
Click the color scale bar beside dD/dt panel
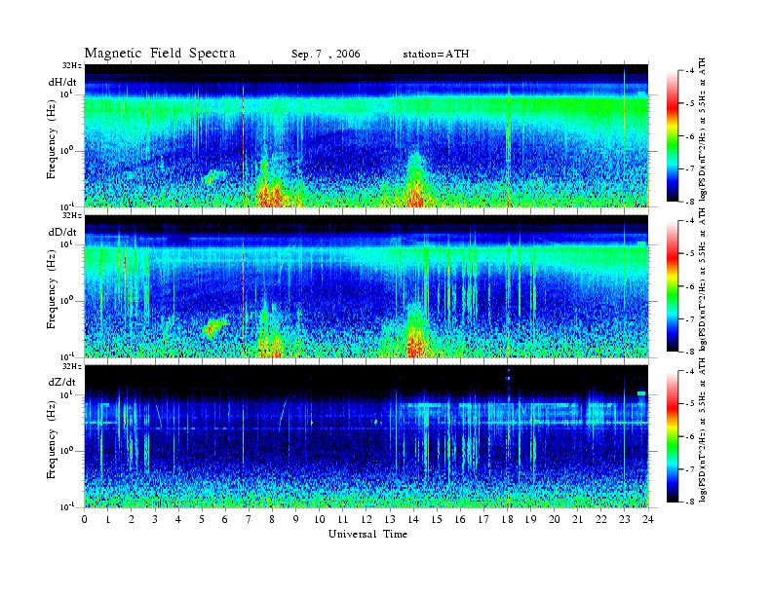673,286
